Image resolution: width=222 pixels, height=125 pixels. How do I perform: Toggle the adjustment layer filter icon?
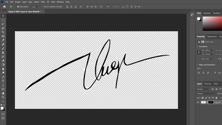216,89
